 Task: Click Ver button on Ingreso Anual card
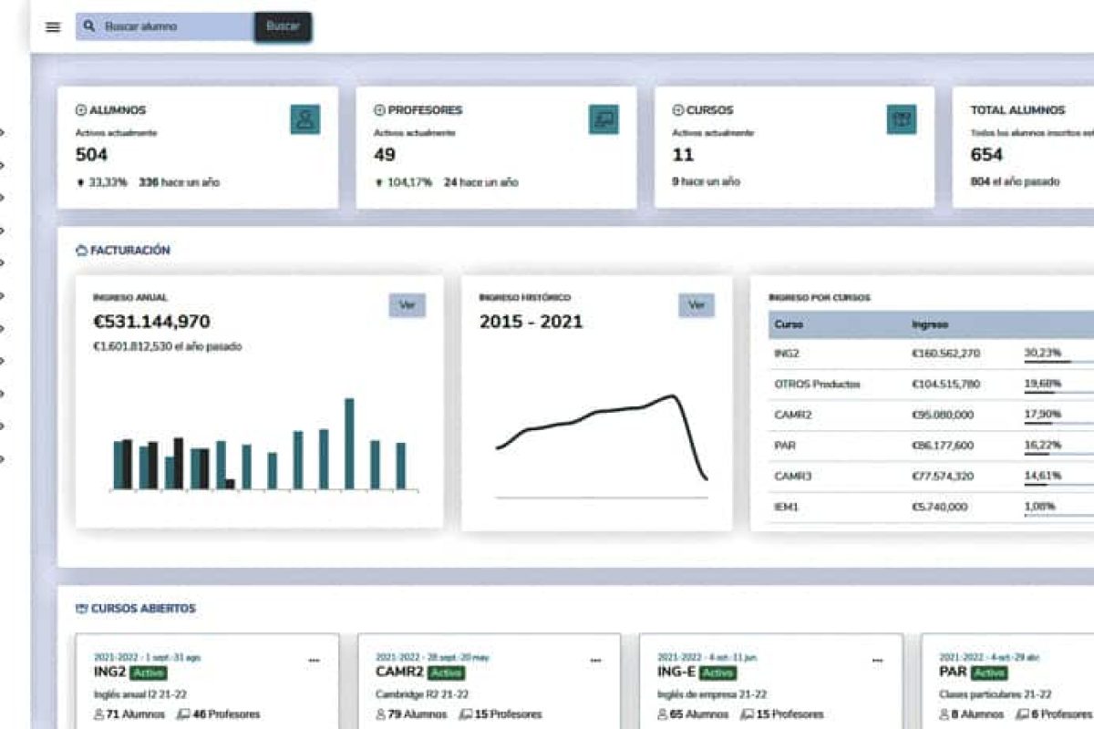click(407, 305)
